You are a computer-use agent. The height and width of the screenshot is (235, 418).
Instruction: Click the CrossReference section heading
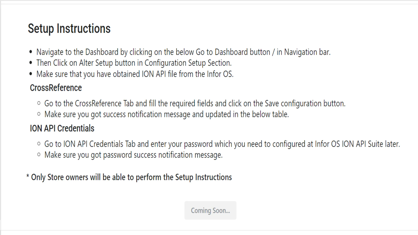[x=56, y=88]
